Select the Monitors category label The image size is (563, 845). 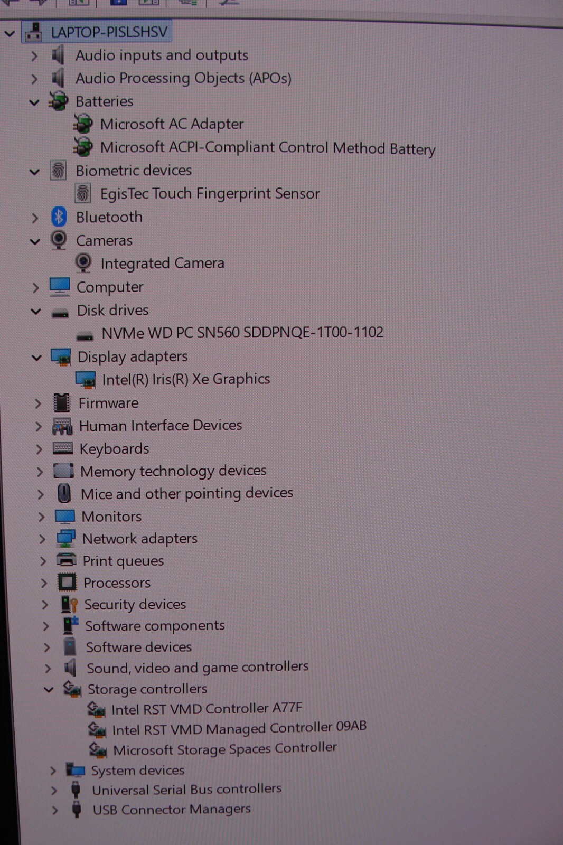[x=111, y=516]
